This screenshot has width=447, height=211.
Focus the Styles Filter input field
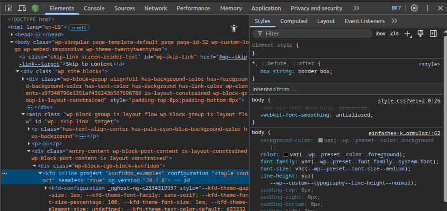[x=313, y=34]
